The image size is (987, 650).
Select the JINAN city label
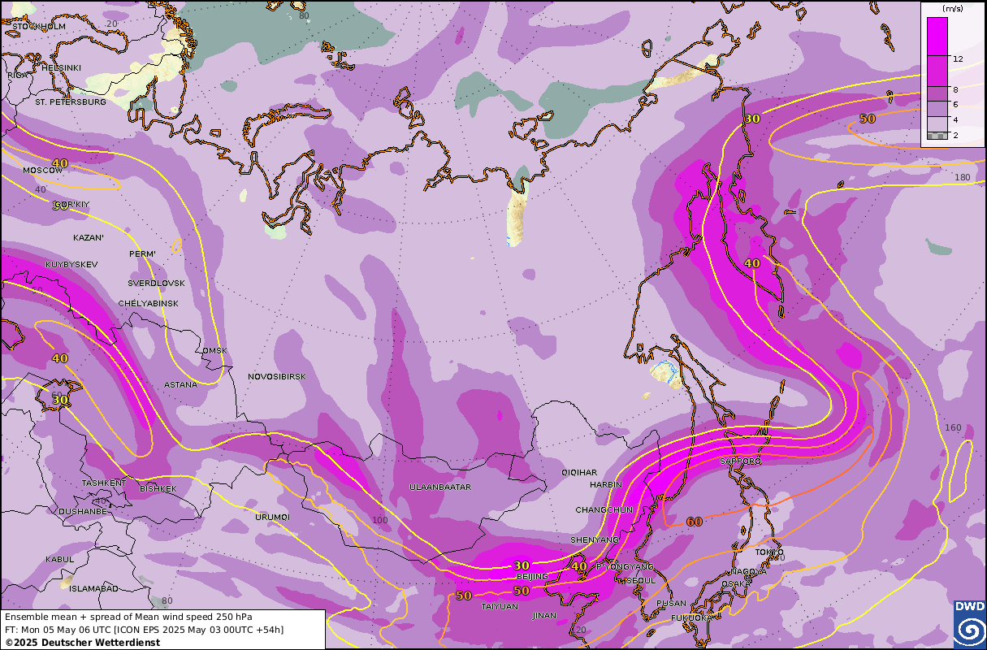coord(544,616)
